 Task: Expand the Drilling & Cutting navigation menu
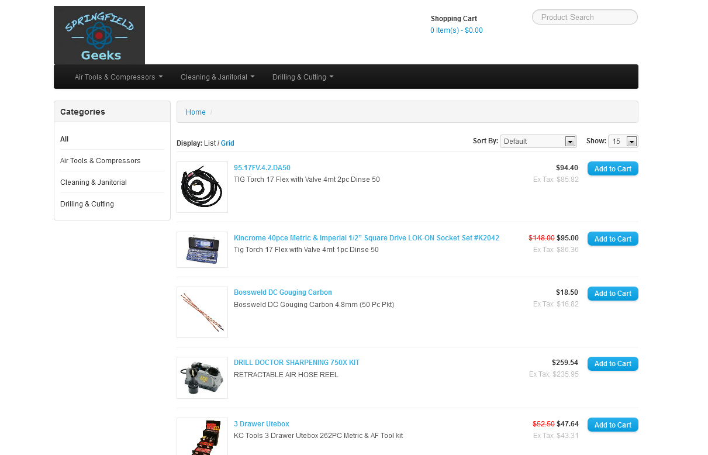(302, 77)
